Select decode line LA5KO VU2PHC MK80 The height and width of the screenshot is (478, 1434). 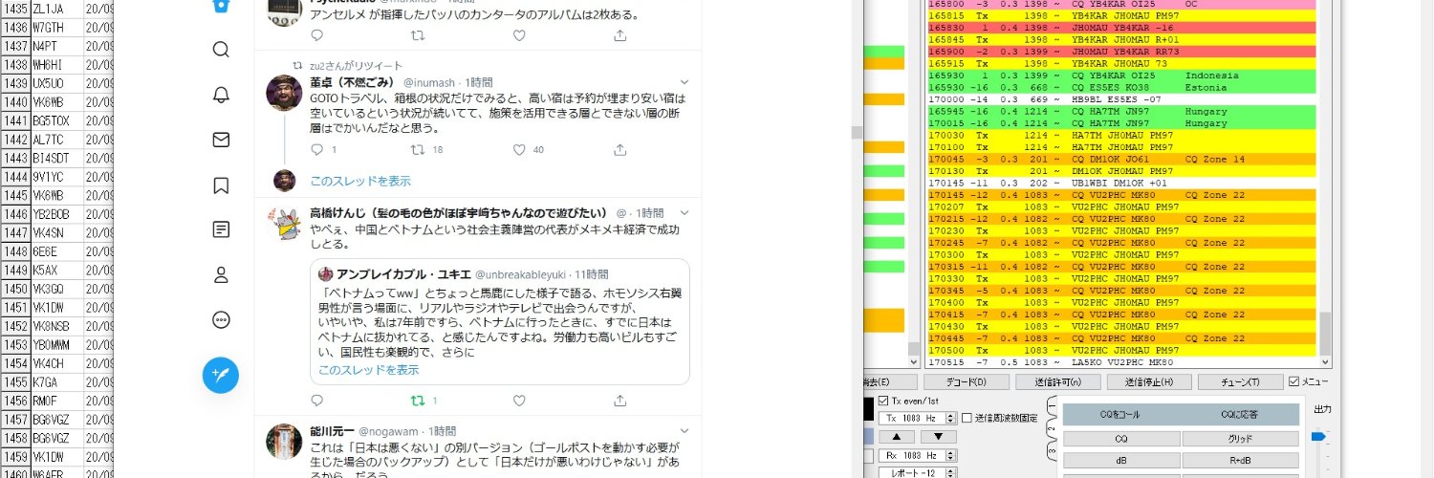click(1122, 362)
